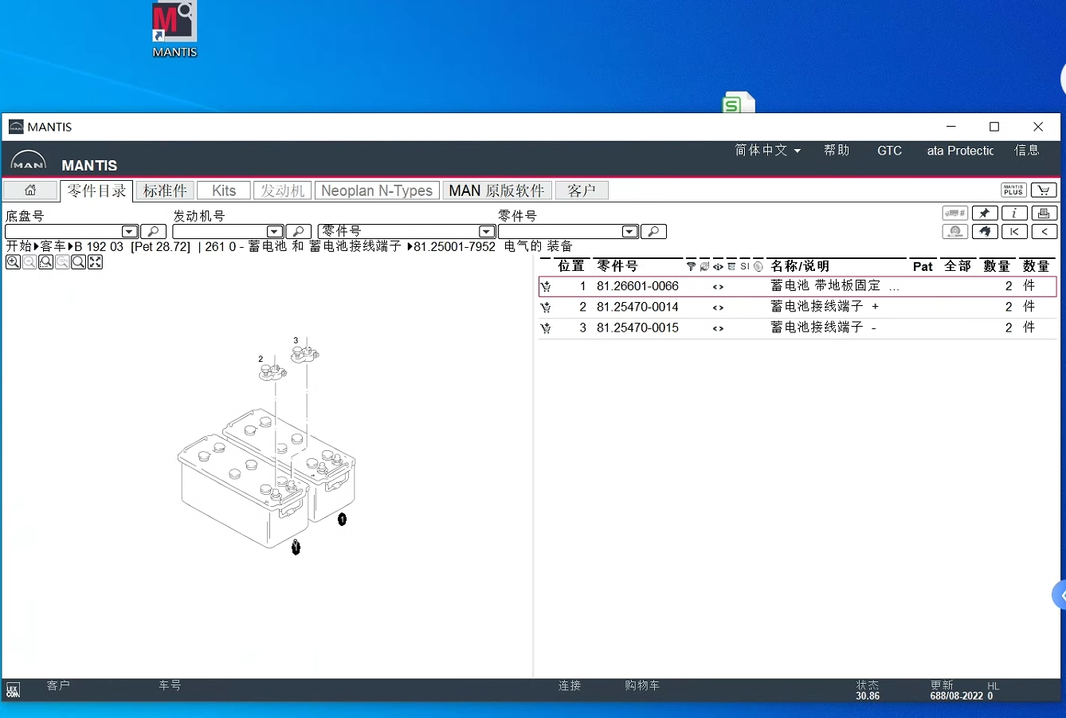
Task: Click the wheel/axle icon button
Action: click(x=954, y=231)
